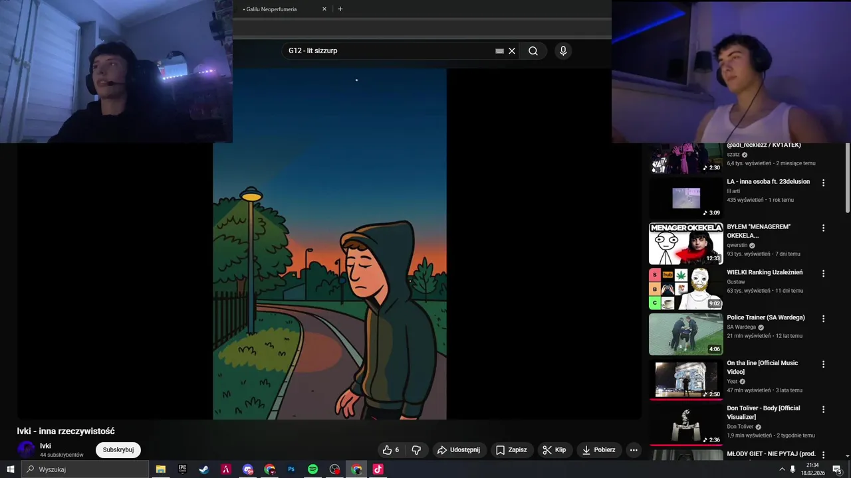Image resolution: width=851 pixels, height=478 pixels.
Task: Open notification center in system tray
Action: pyautogui.click(x=837, y=469)
